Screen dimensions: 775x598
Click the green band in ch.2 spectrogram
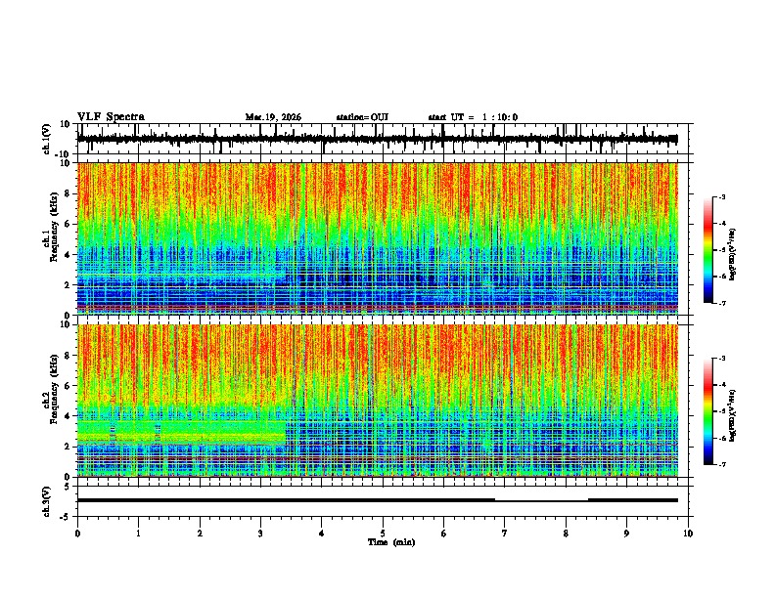point(181,431)
